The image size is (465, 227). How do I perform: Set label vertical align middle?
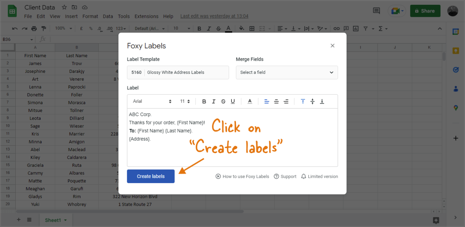coord(313,101)
